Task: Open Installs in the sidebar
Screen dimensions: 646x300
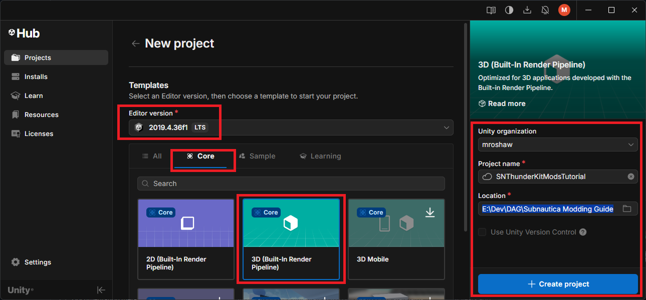Action: click(56, 76)
